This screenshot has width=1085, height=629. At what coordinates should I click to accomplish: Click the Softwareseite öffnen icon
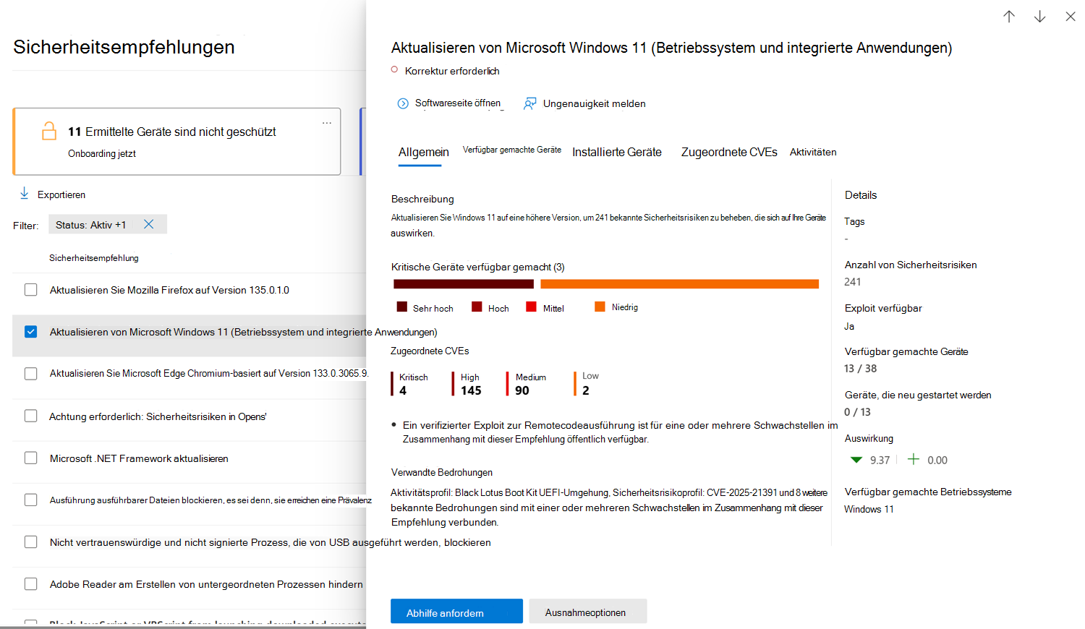click(403, 103)
